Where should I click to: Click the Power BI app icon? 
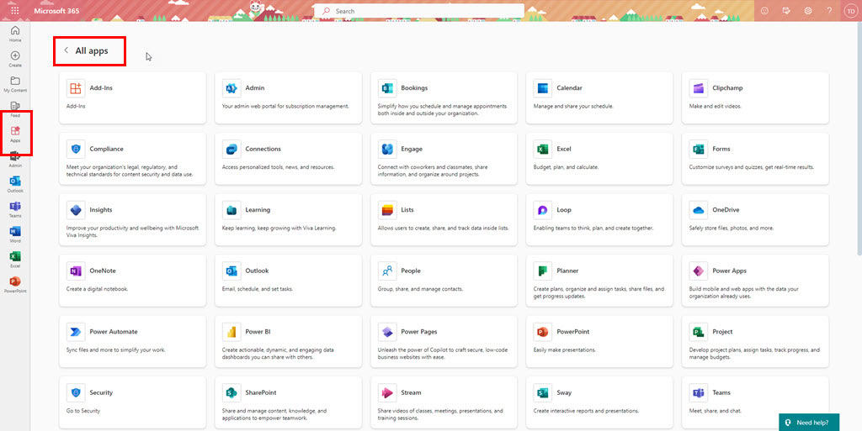pyautogui.click(x=231, y=331)
